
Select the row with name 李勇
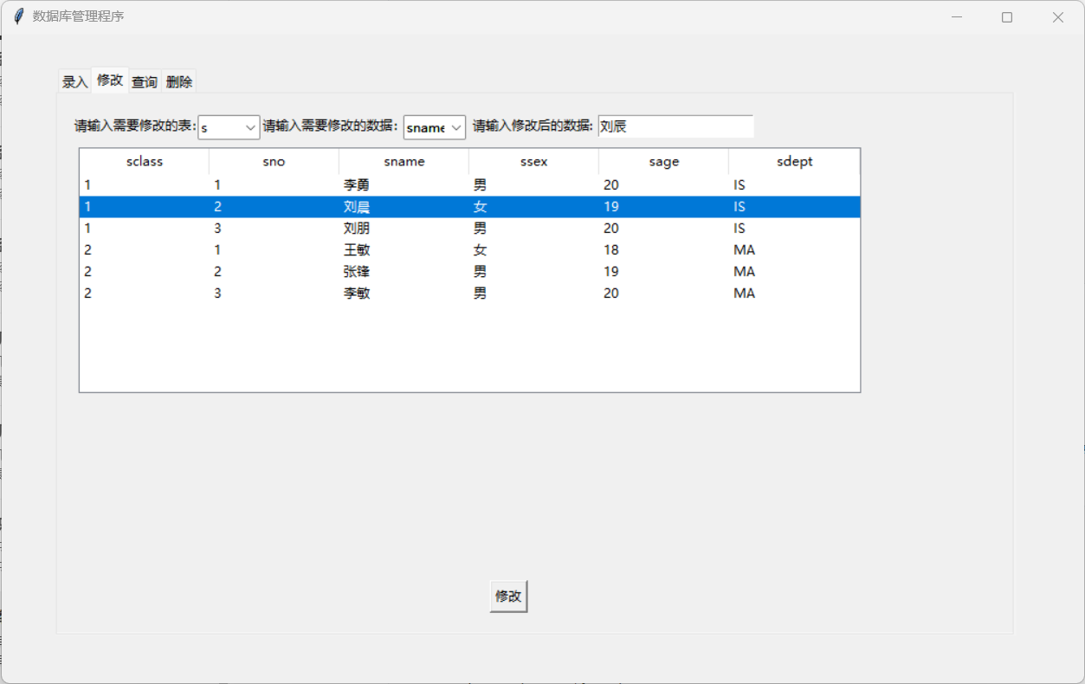point(469,185)
